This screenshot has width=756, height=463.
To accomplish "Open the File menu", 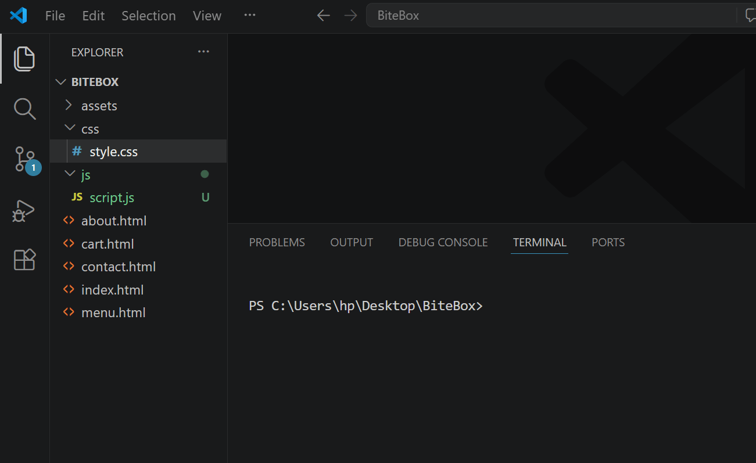I will 55,16.
